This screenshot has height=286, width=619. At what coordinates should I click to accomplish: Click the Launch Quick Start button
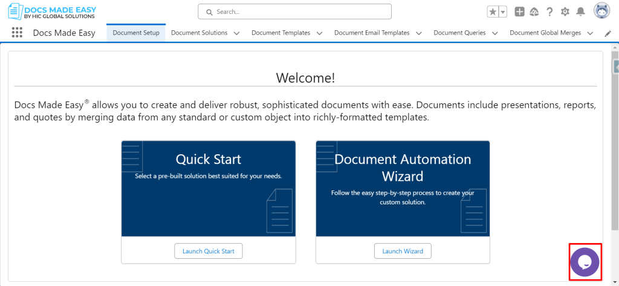click(x=209, y=252)
